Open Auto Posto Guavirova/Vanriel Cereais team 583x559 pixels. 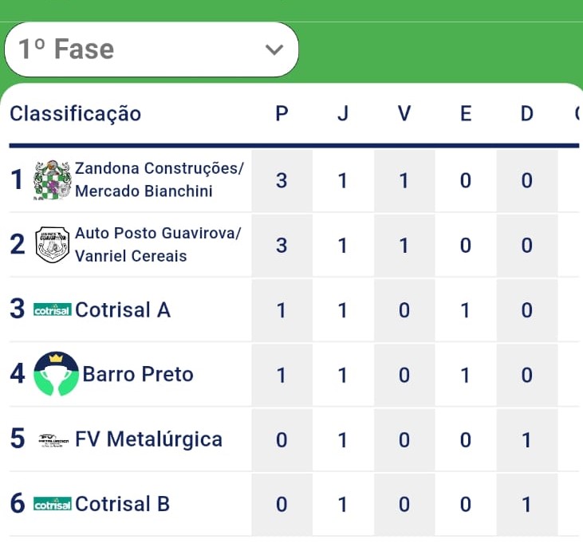[x=158, y=245]
